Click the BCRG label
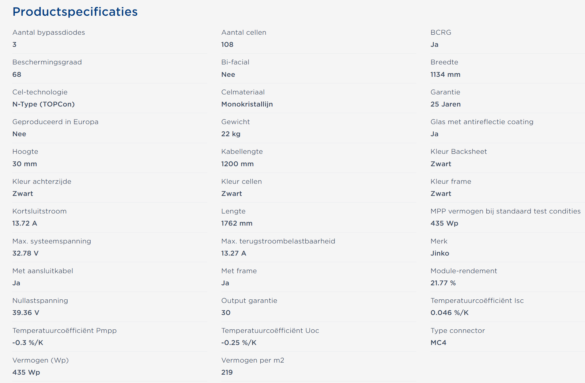 (441, 33)
